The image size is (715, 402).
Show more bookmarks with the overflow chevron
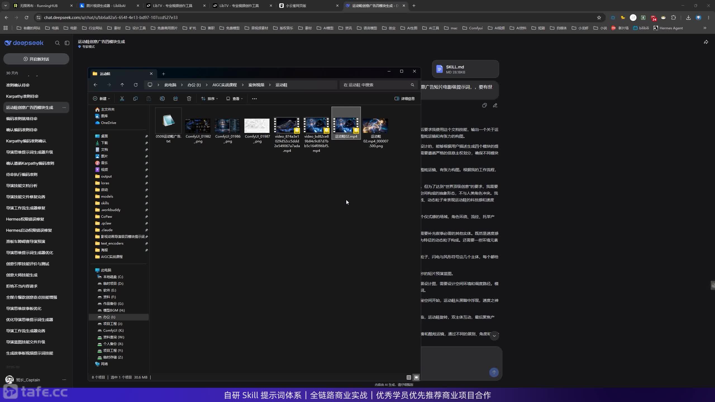coord(705,28)
